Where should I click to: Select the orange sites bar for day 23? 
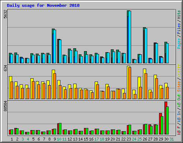click(x=130, y=83)
